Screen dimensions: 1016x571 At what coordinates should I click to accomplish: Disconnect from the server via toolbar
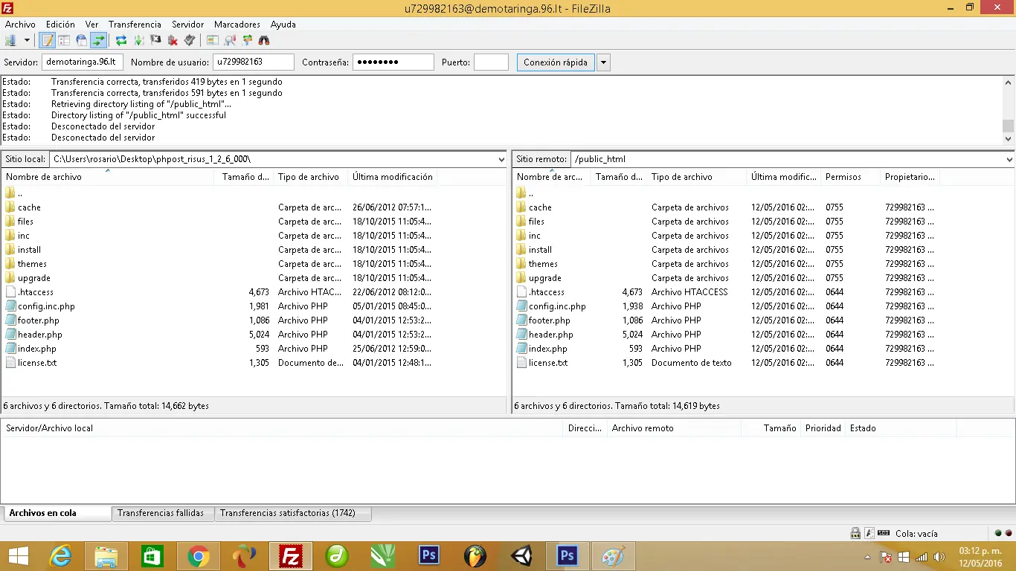(173, 40)
